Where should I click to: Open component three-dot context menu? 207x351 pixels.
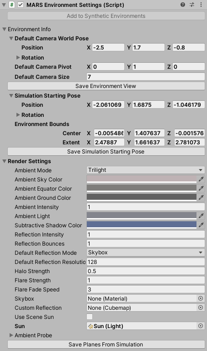(x=201, y=5)
